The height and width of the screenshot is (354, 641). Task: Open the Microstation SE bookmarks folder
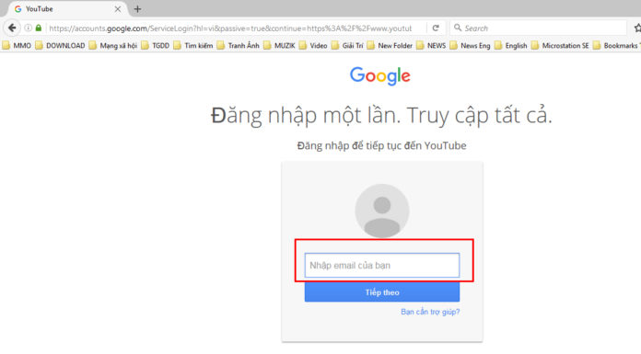click(x=560, y=45)
